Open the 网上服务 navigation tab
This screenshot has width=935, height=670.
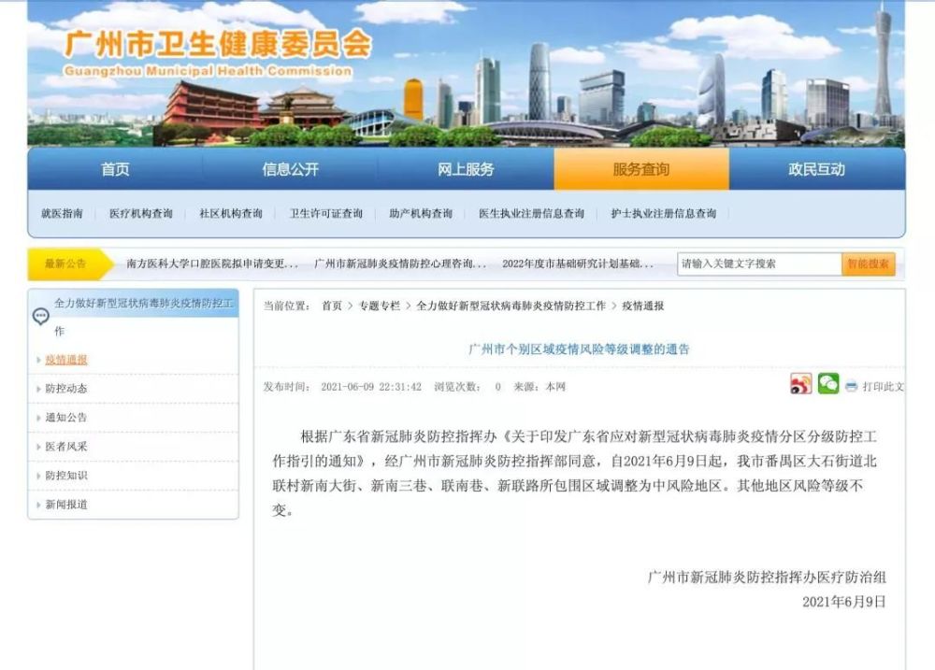(466, 169)
